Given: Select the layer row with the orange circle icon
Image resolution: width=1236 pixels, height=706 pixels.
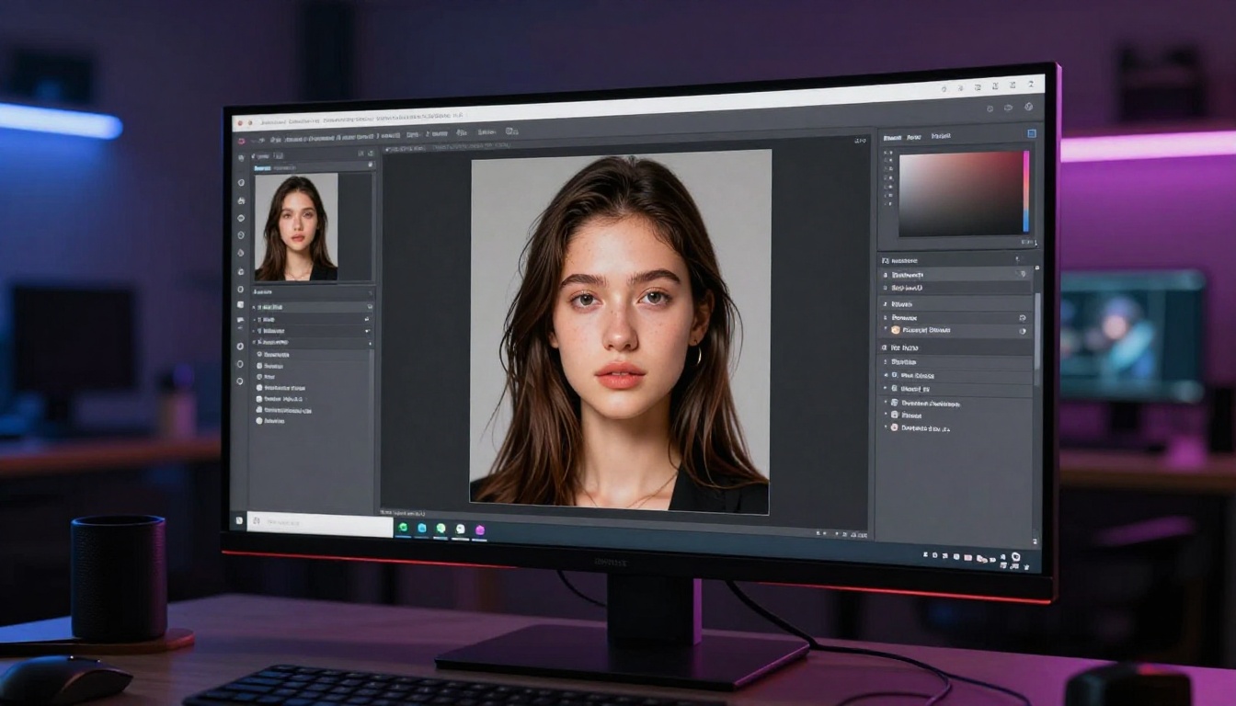Looking at the screenshot, I should 956,330.
